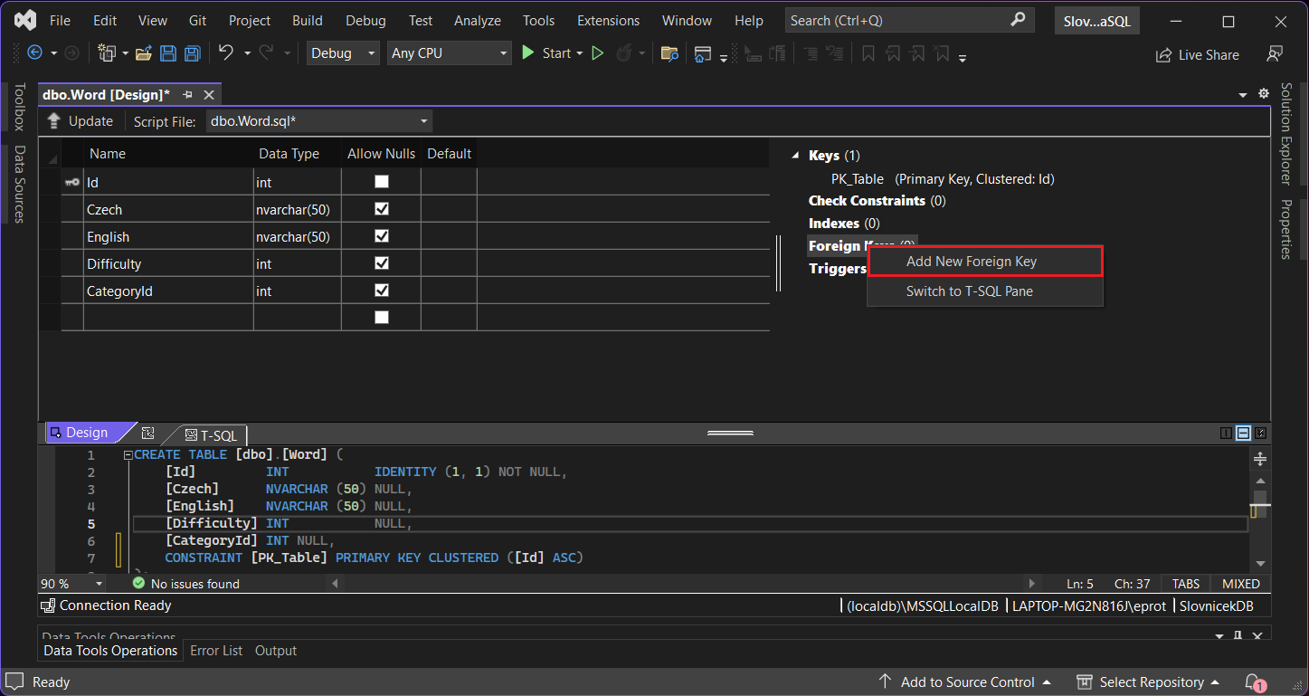Click the Open File folder icon
Image resolution: width=1309 pixels, height=696 pixels.
click(143, 53)
